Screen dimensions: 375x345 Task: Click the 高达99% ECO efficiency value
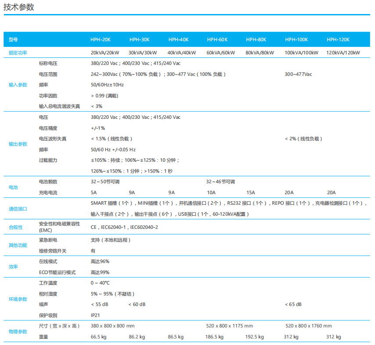pyautogui.click(x=100, y=272)
